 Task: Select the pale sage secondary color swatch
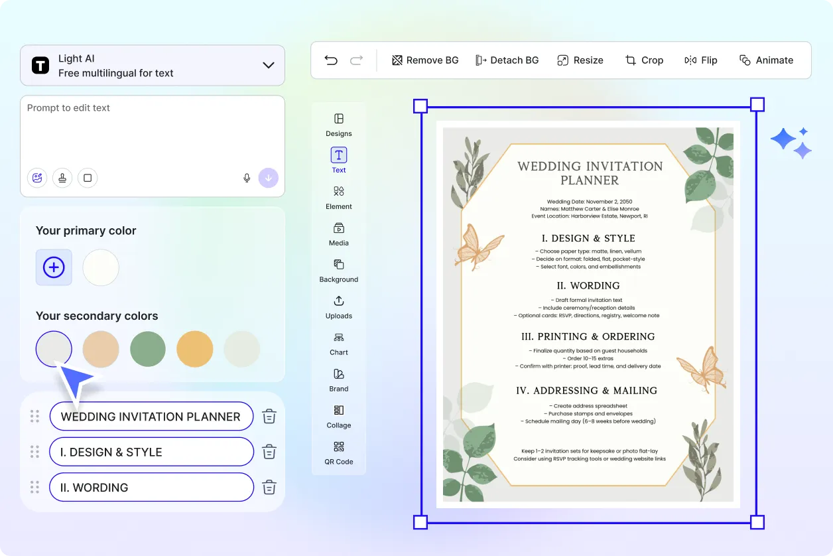coord(242,349)
